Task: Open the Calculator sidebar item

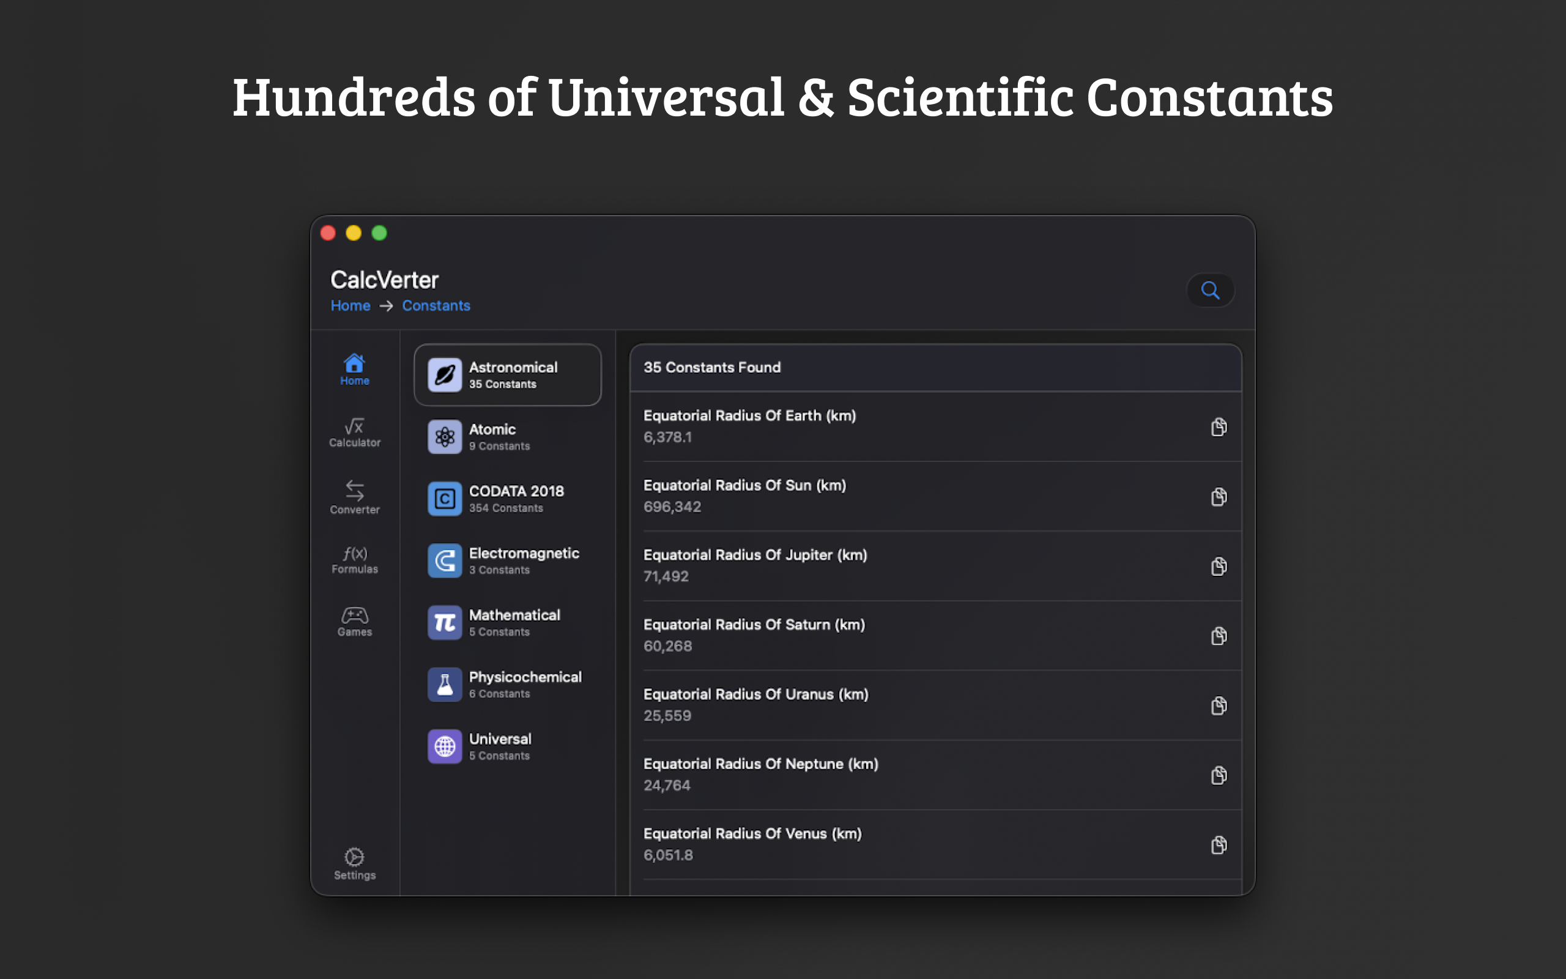Action: [355, 433]
